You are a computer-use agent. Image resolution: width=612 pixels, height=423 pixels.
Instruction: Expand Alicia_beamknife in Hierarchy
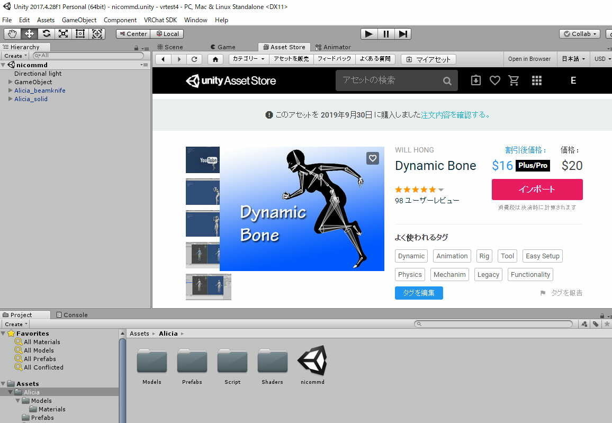click(x=11, y=91)
